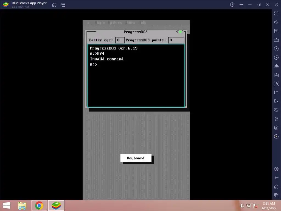281x211 pixels.
Task: Open the macro recorder icon in sidebar
Action: coord(276,66)
